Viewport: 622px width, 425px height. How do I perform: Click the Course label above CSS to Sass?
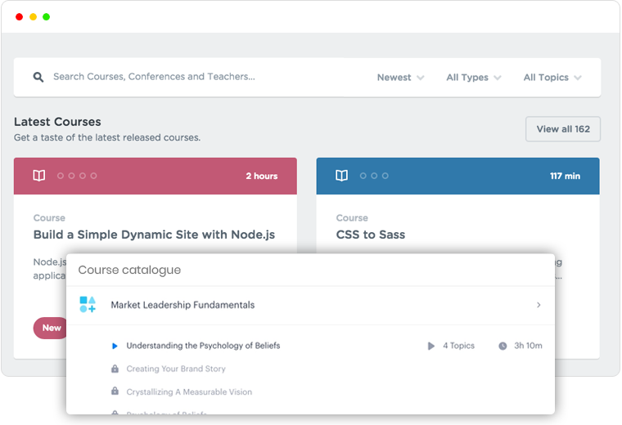click(352, 218)
